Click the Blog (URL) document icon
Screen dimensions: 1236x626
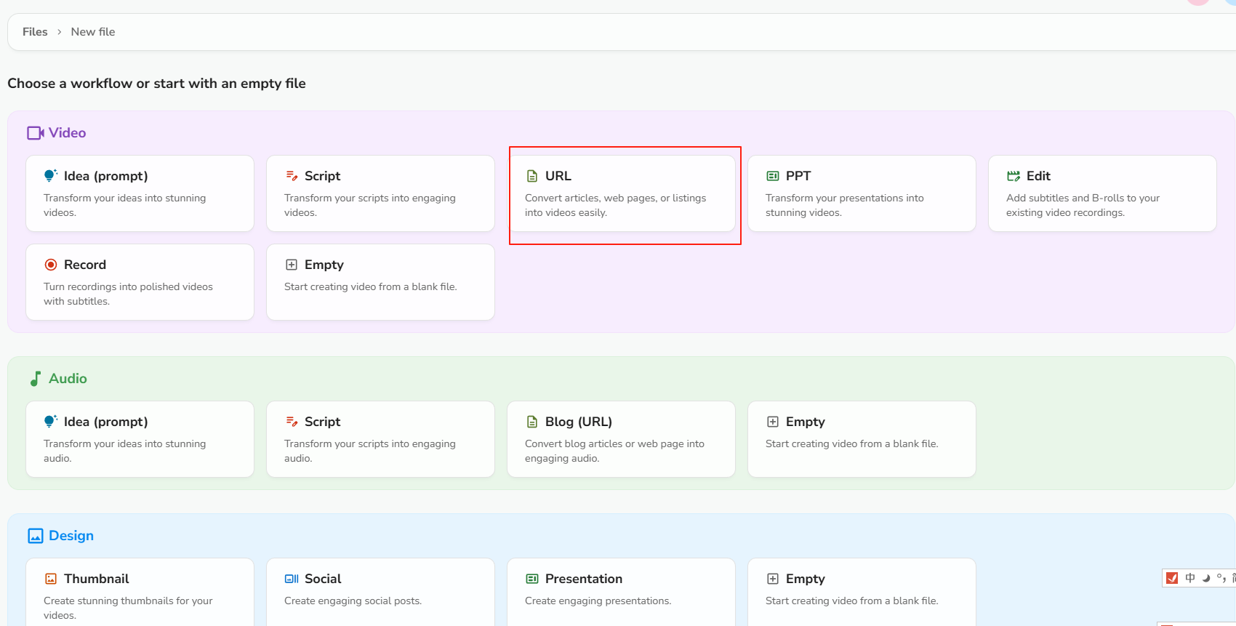click(x=532, y=422)
